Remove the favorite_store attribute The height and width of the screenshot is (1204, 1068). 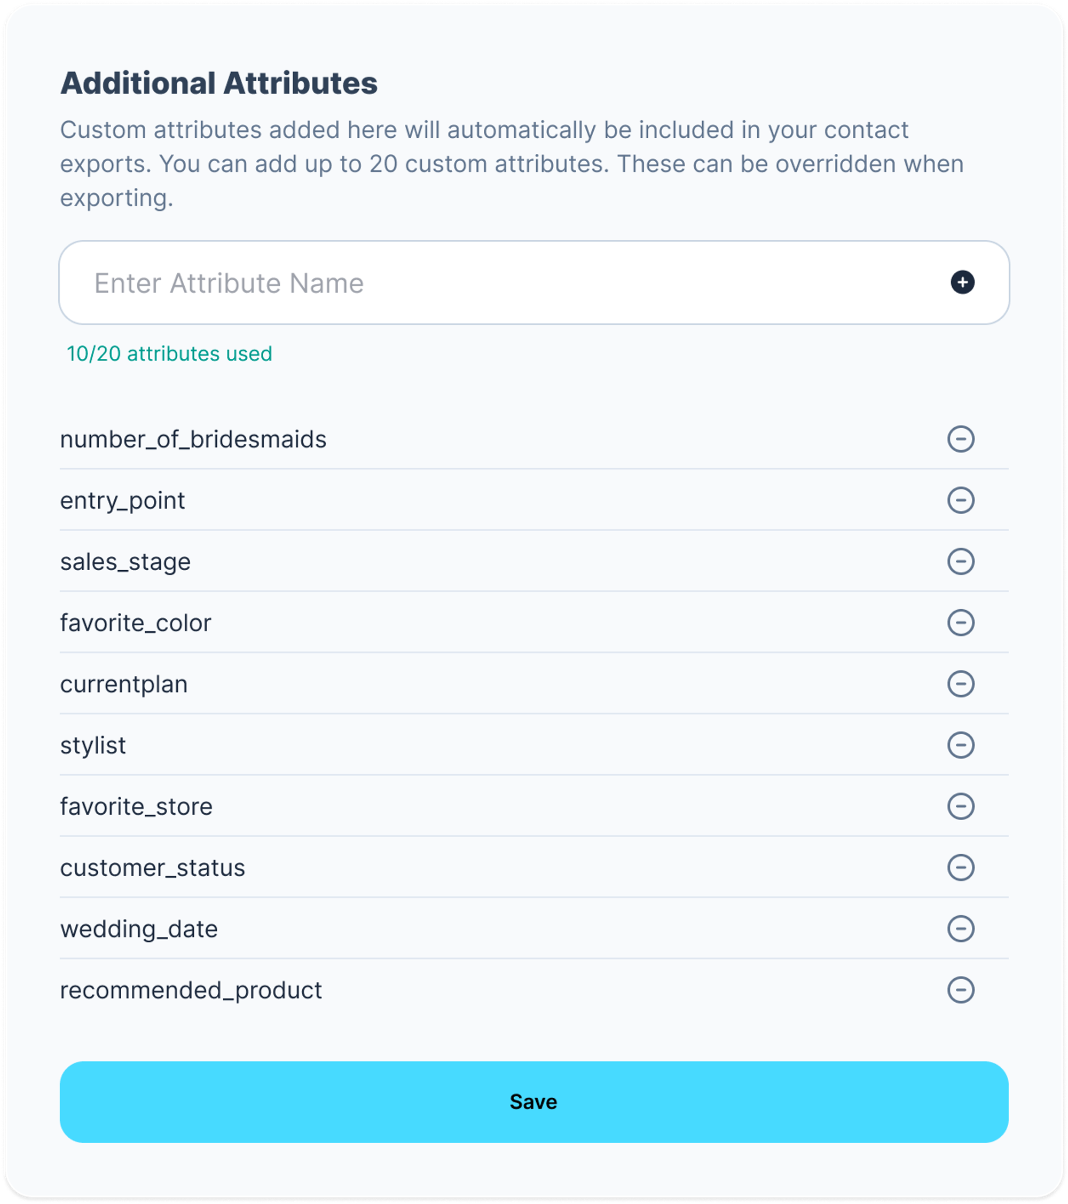click(960, 806)
